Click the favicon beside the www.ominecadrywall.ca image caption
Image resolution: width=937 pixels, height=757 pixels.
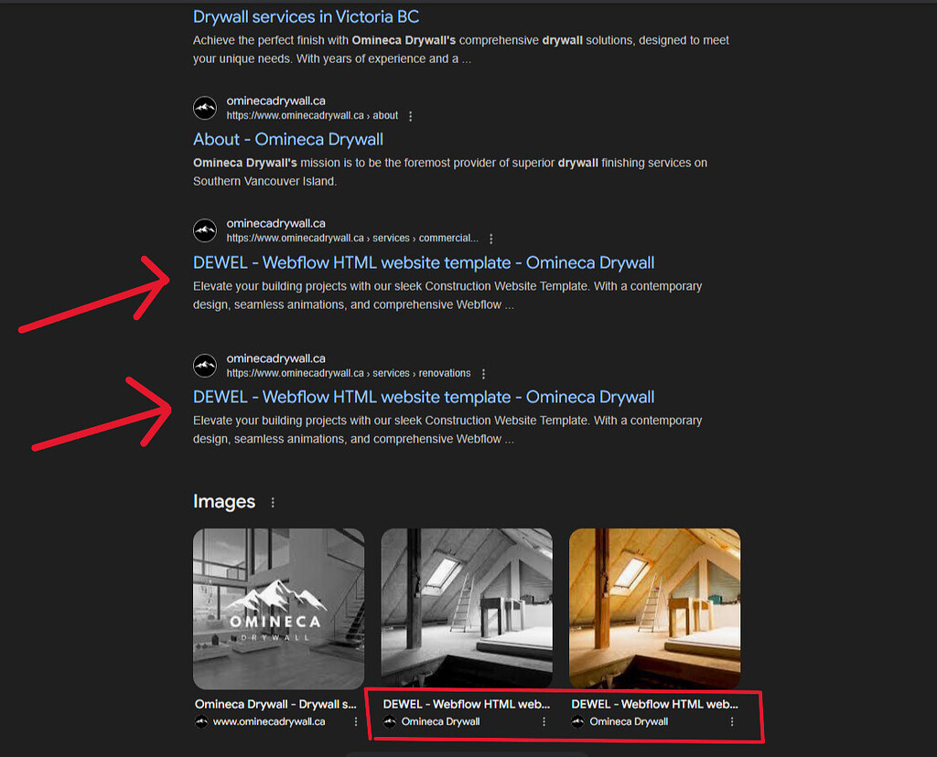pos(202,721)
